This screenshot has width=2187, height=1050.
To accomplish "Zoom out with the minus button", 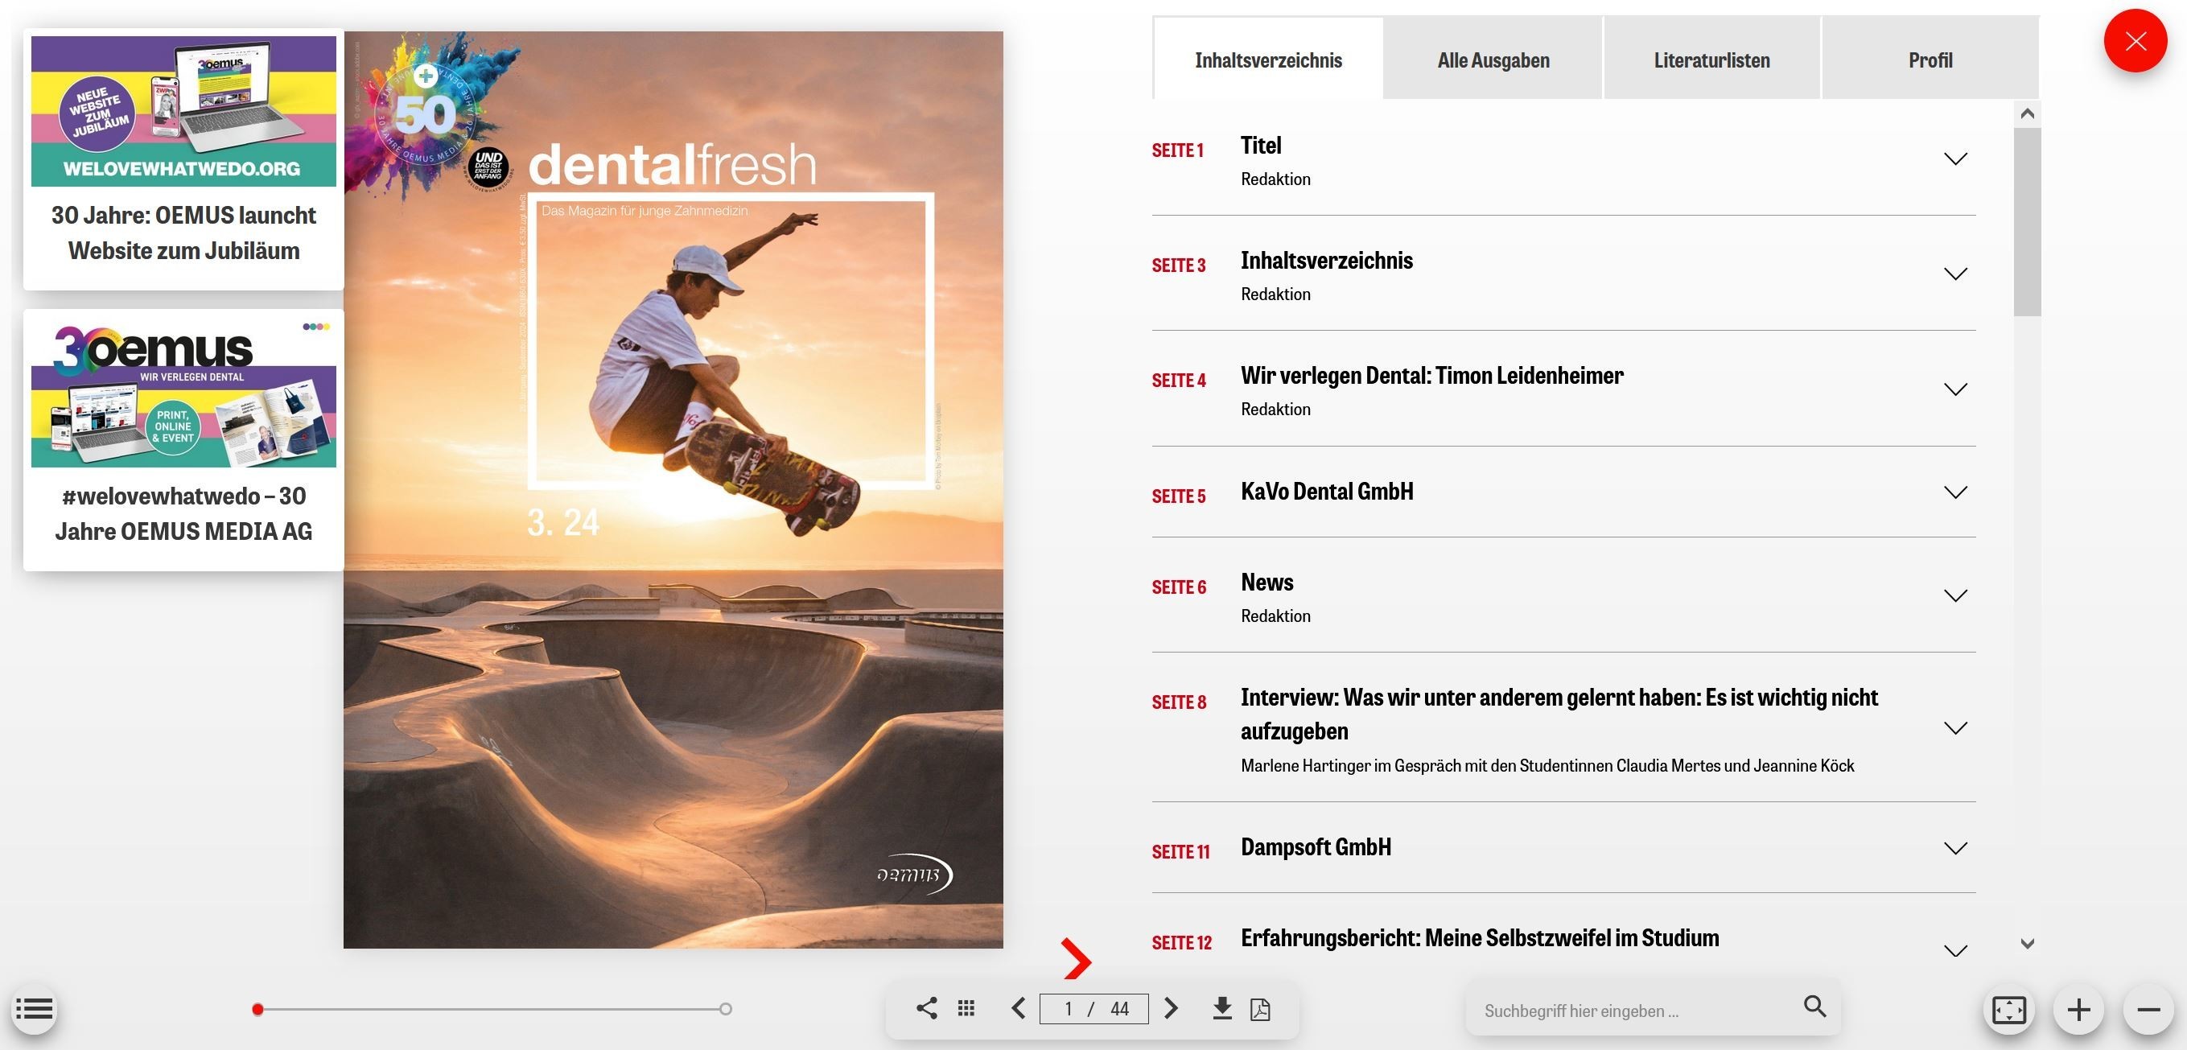I will pos(2148,1010).
